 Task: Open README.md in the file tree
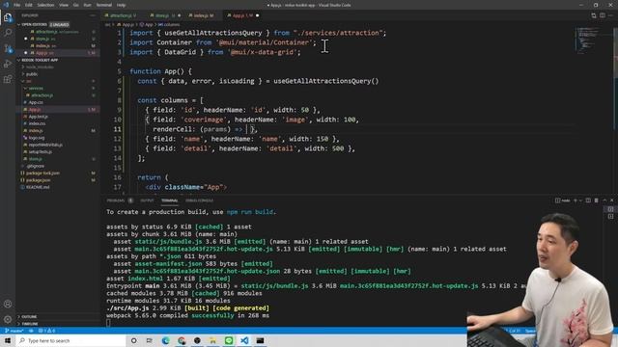[38, 187]
